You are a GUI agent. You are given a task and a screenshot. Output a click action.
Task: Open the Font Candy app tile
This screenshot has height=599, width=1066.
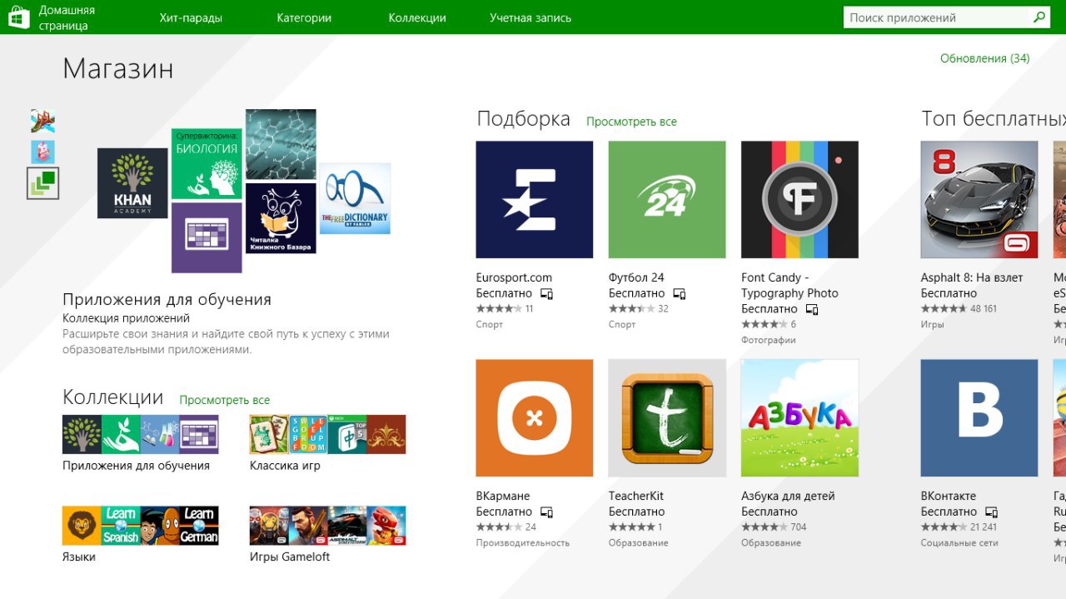799,199
